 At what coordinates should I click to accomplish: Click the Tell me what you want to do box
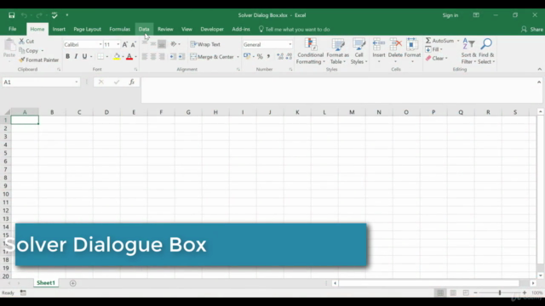click(x=294, y=30)
